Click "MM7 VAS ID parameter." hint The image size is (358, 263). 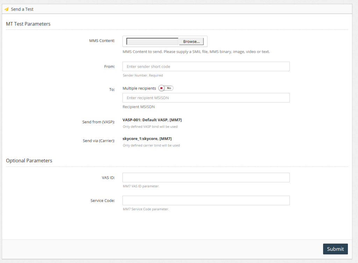[x=141, y=186]
